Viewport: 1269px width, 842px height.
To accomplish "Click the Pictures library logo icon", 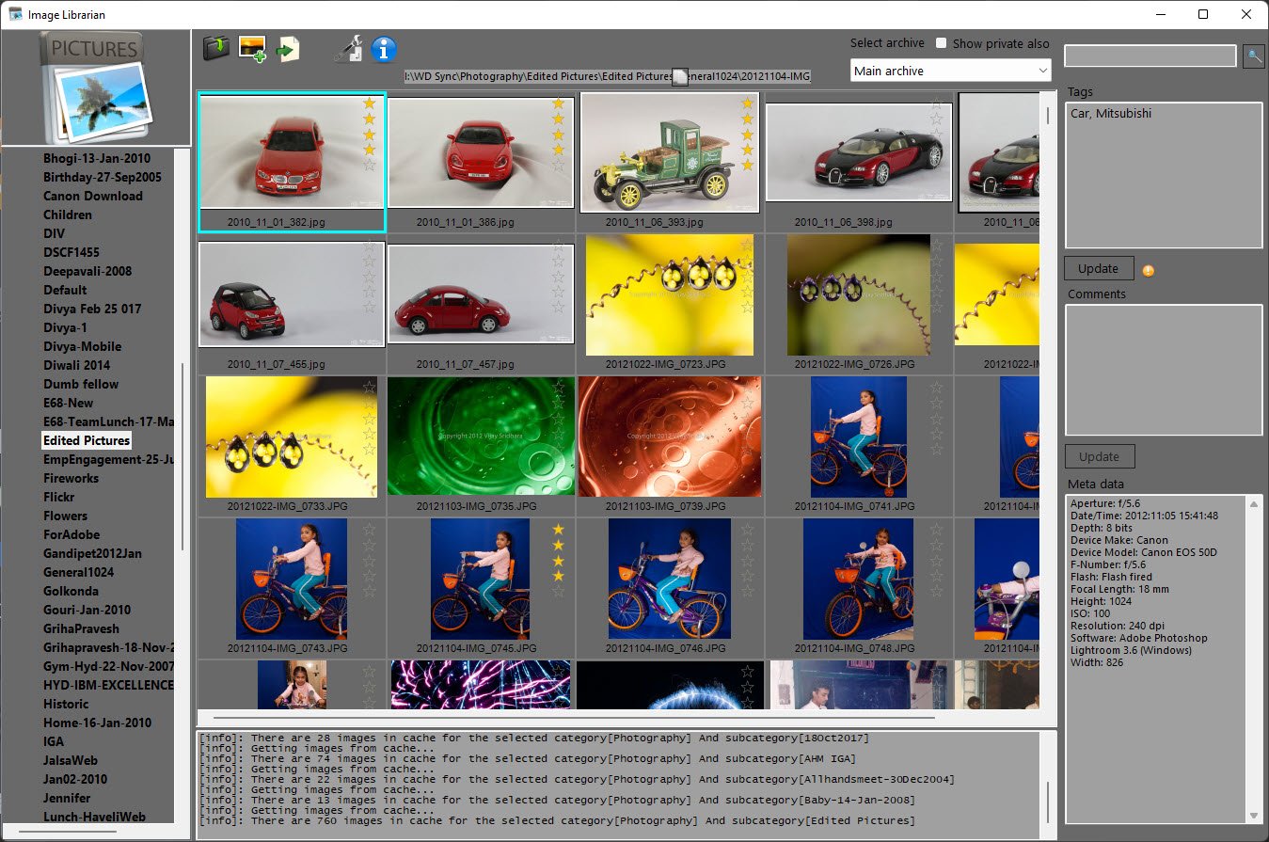I will point(96,87).
